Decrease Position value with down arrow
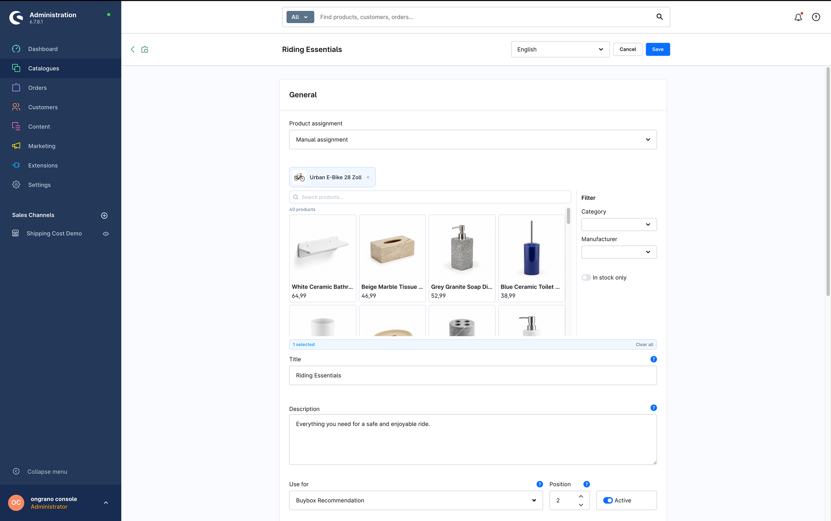 pos(581,505)
